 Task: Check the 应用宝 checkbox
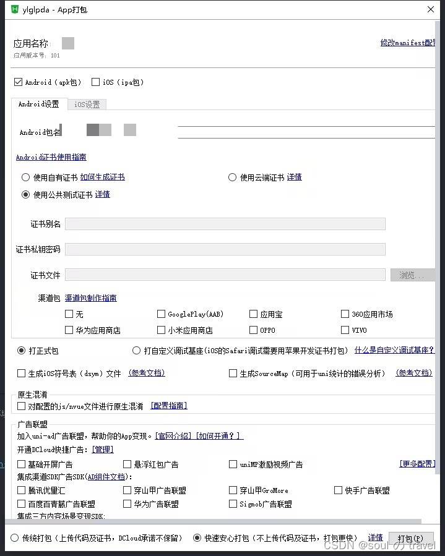pos(253,314)
